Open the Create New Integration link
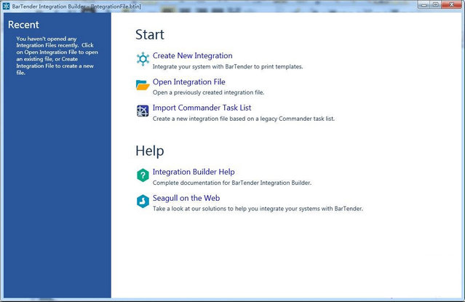The image size is (465, 302). click(192, 55)
